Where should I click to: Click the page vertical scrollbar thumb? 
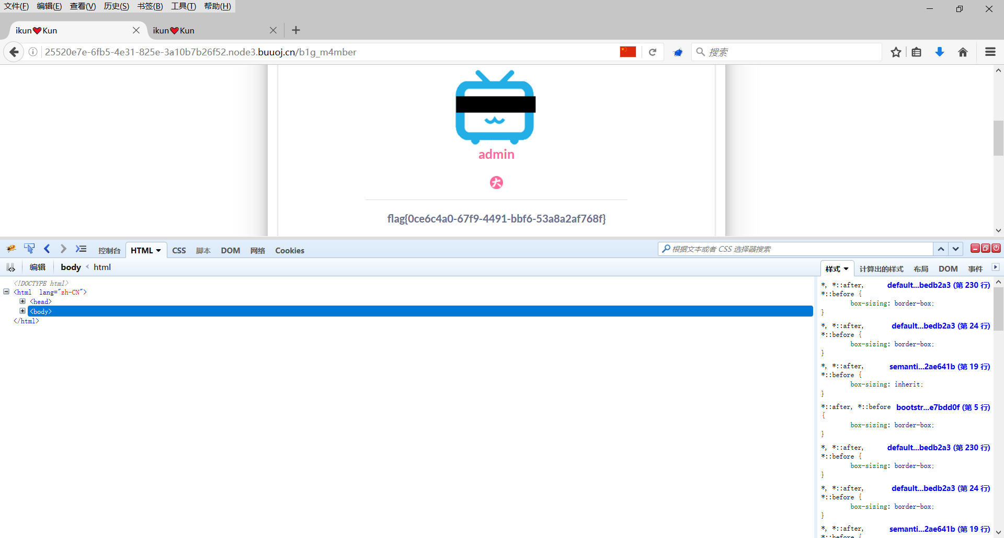pos(998,138)
